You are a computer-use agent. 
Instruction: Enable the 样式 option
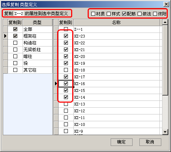click(108, 14)
